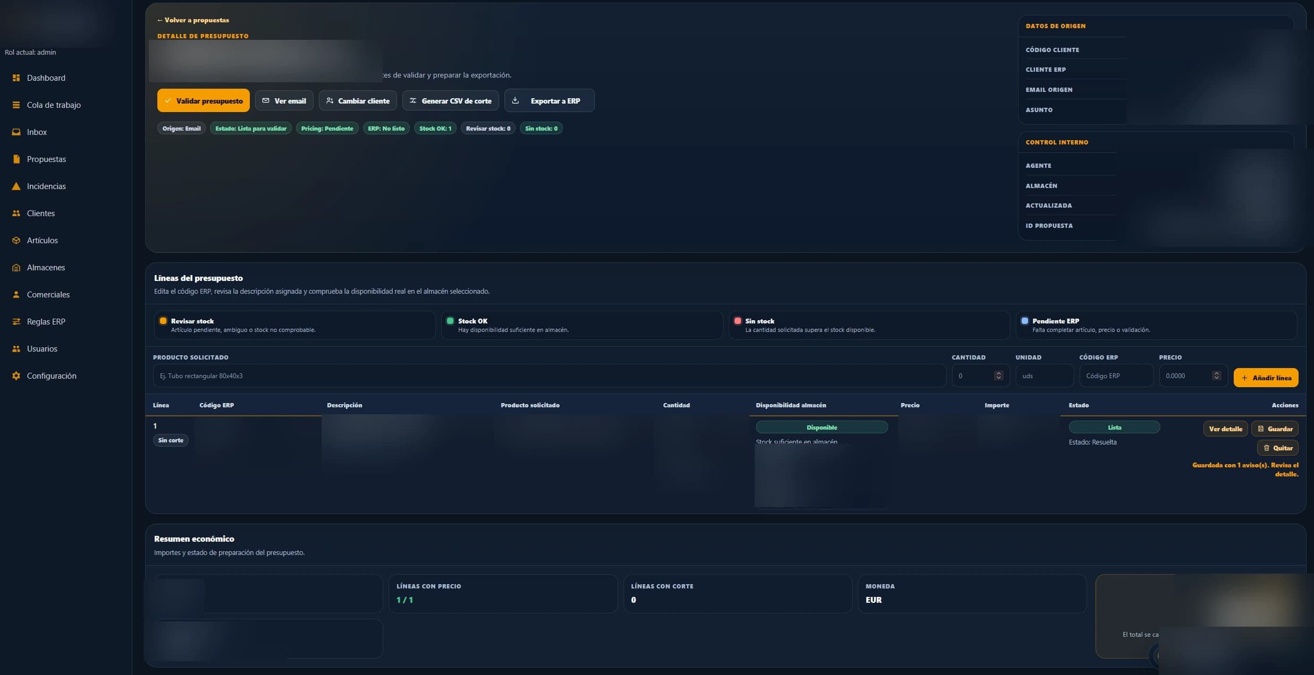Screen dimensions: 1314x675
Task: Click the Configuración gear icon
Action: (x=16, y=375)
